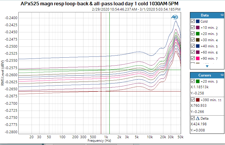Click the Delta Y:+0.008 value
This screenshot has width=225, height=145.
[x=198, y=130]
